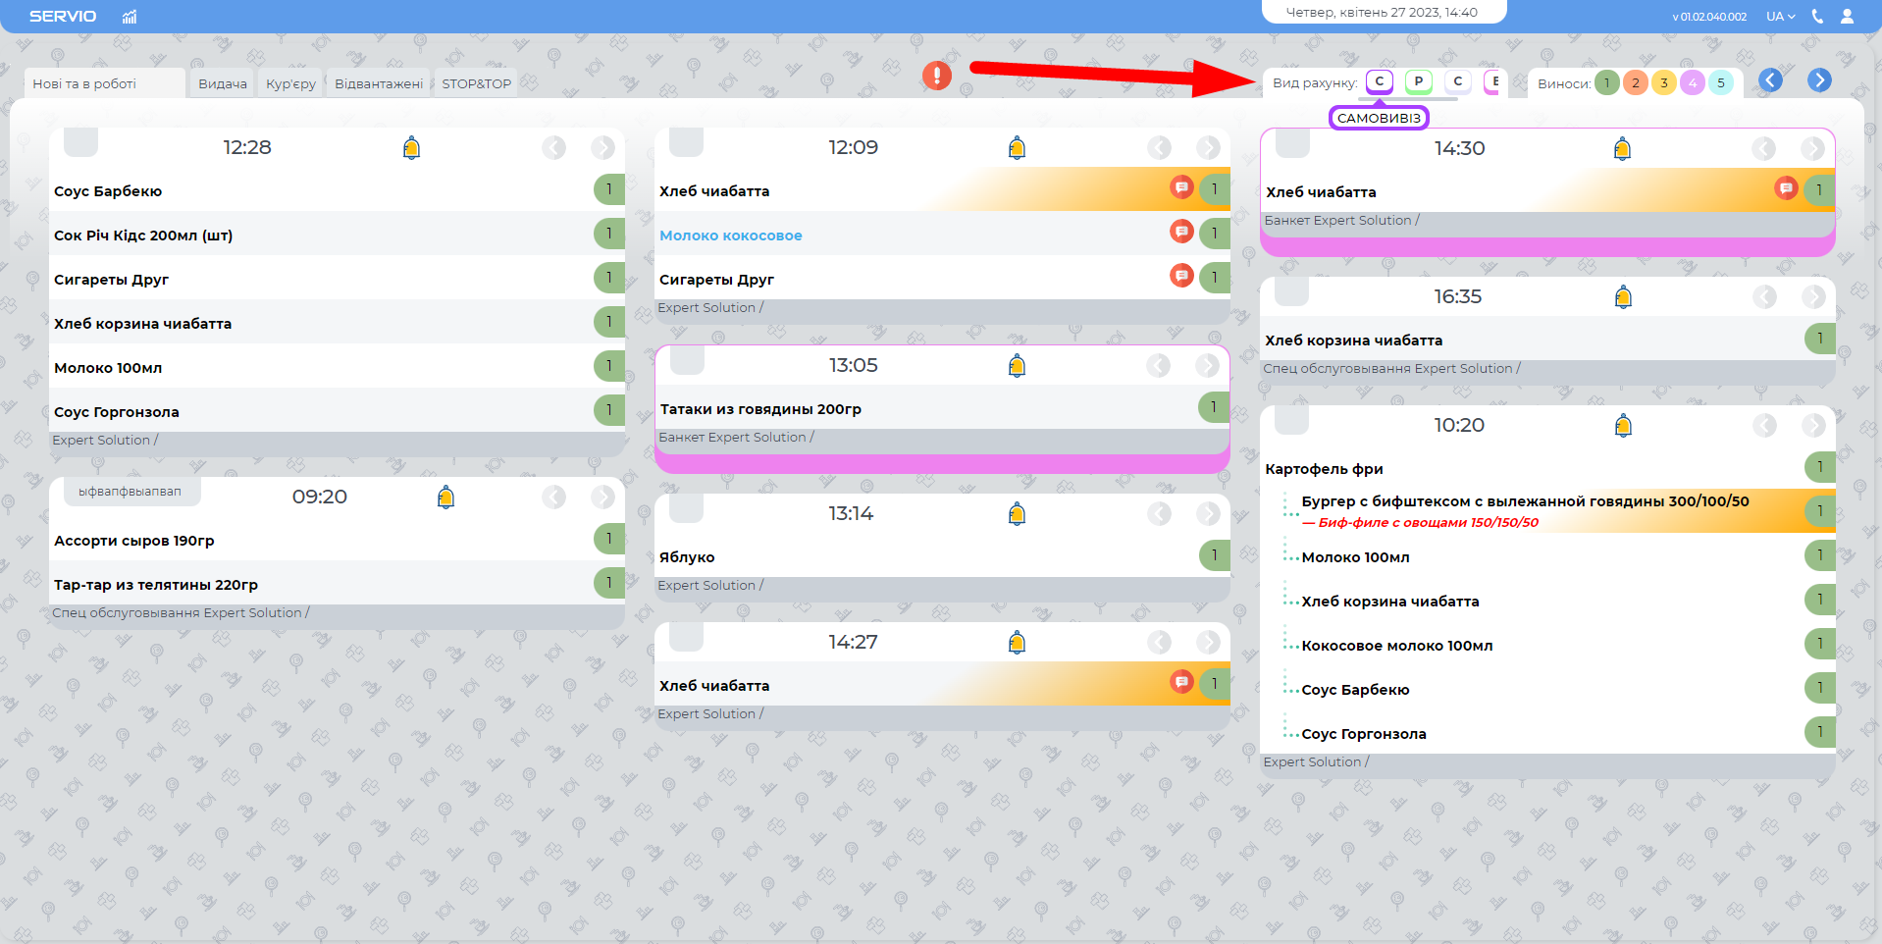Open the user profile icon
Screen dimensions: 1882x944
pyautogui.click(x=1847, y=17)
